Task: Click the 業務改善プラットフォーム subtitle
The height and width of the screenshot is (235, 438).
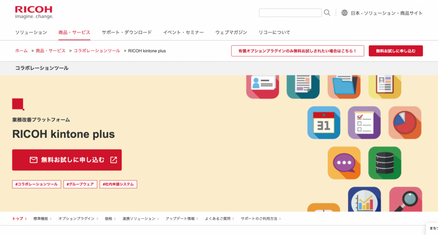Action: pyautogui.click(x=41, y=120)
